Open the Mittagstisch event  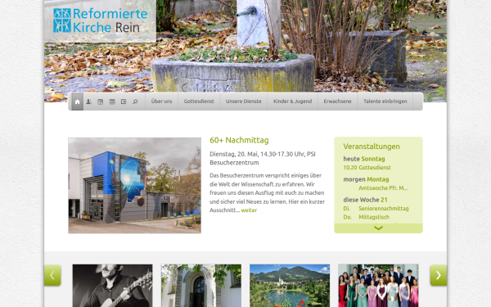pos(374,217)
